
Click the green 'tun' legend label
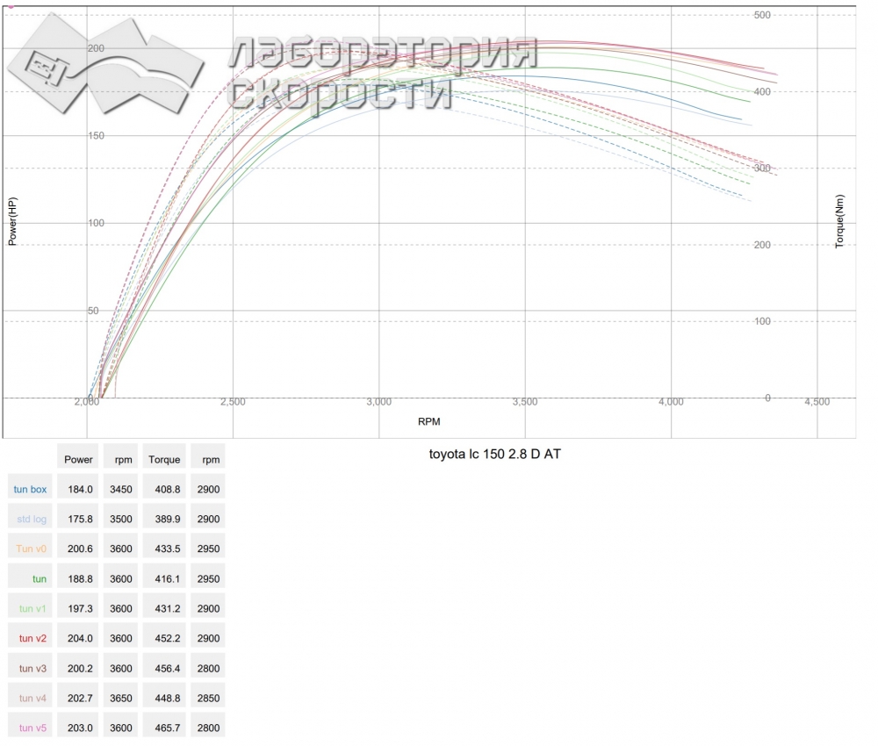pos(40,578)
